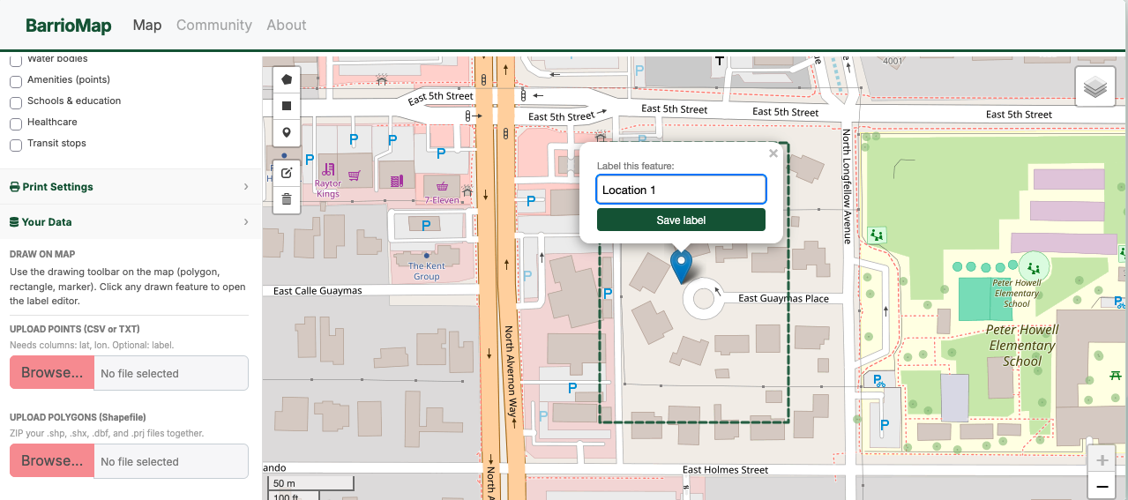Screen dimensions: 1128x500
Task: Click the North Longfellow Avenue label
Action: click(x=846, y=186)
